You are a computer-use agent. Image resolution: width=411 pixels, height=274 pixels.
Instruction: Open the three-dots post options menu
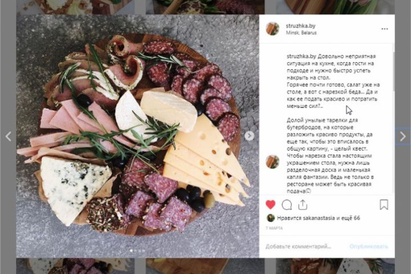(385, 29)
